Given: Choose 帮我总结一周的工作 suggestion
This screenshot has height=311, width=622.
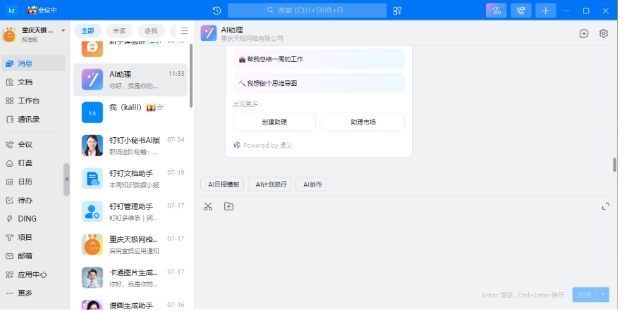Looking at the screenshot, I should point(319,59).
